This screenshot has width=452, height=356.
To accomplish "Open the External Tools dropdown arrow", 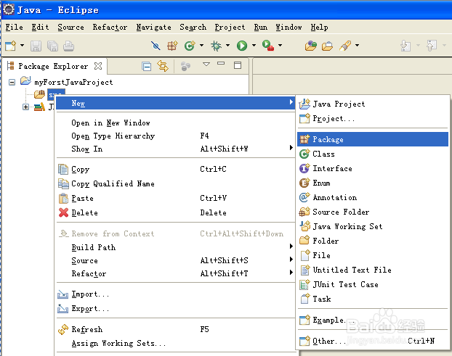I will click(x=280, y=45).
